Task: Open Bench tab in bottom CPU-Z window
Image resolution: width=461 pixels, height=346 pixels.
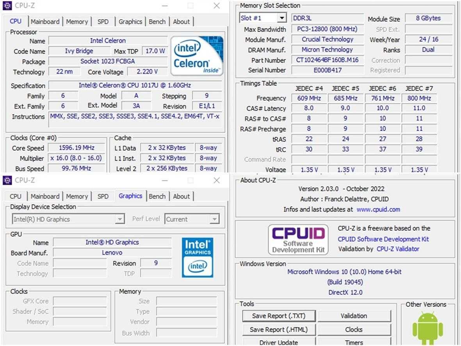Action: tap(157, 196)
